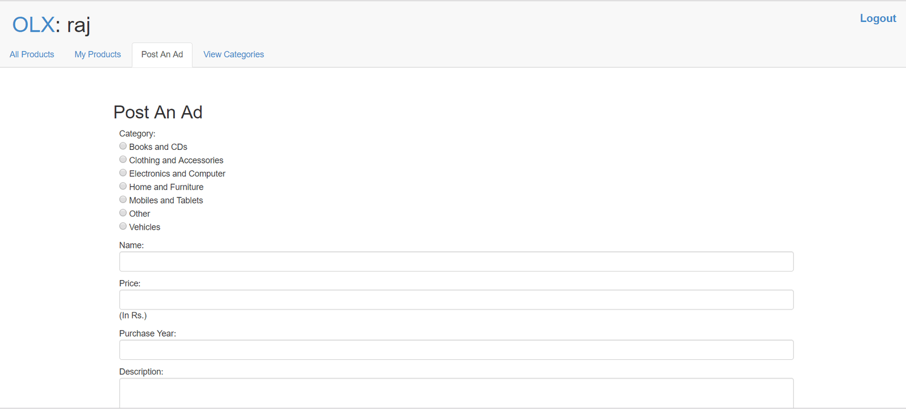
Task: Select Electronics and Computer radio button
Action: (123, 173)
